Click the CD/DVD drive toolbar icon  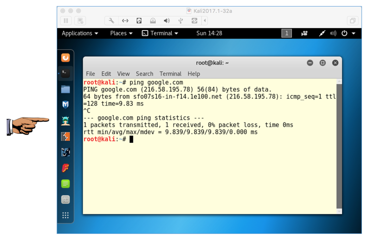[x=153, y=21]
